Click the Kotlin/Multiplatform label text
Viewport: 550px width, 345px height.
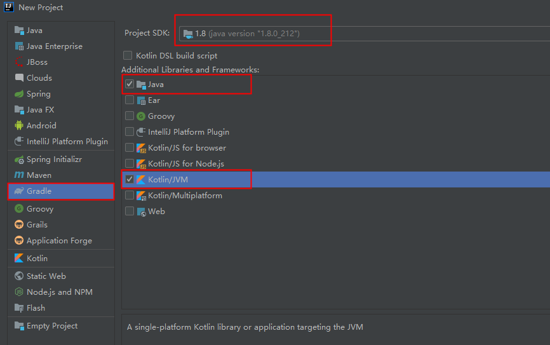tap(185, 196)
